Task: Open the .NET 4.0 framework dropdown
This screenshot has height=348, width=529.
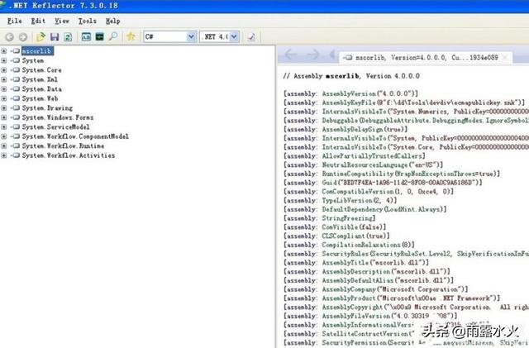Action: [x=234, y=36]
